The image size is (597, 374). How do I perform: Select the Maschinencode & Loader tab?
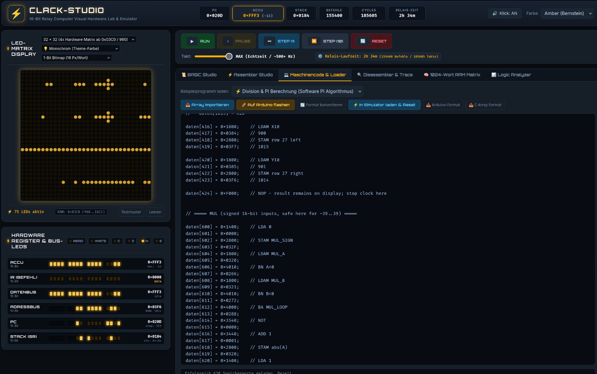point(315,75)
